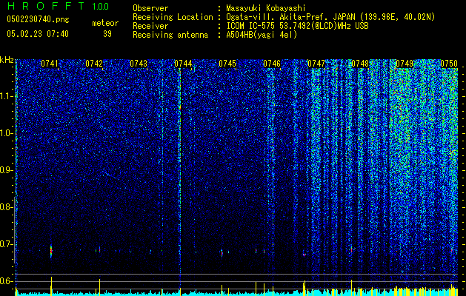Viewport: 466px width, 296px height.
Task: Click the red meteor echo just before 0747
Action: 304,255
